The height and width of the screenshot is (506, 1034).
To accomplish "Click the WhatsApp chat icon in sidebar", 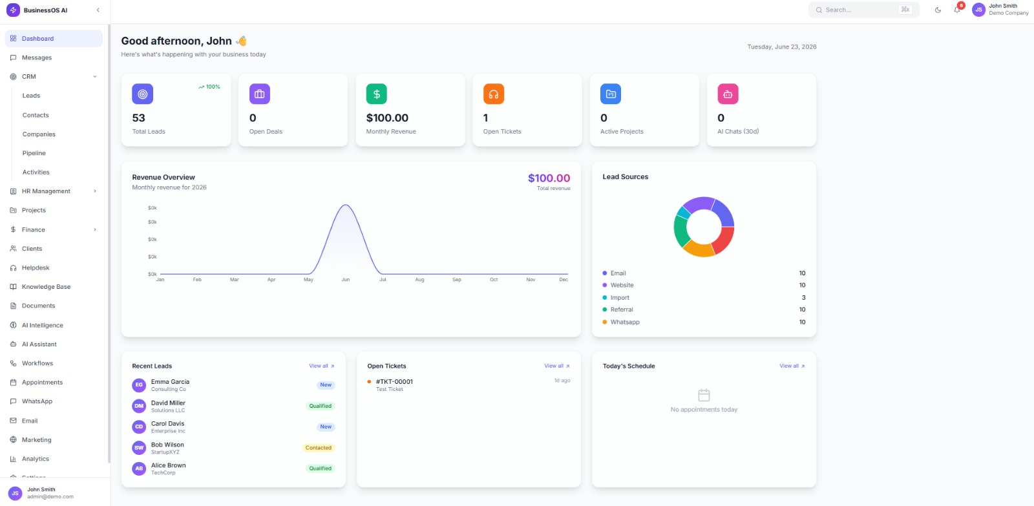I will pyautogui.click(x=13, y=401).
